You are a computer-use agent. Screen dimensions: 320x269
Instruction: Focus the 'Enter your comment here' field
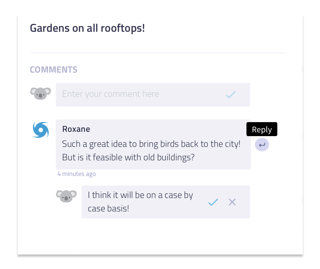[x=153, y=94]
